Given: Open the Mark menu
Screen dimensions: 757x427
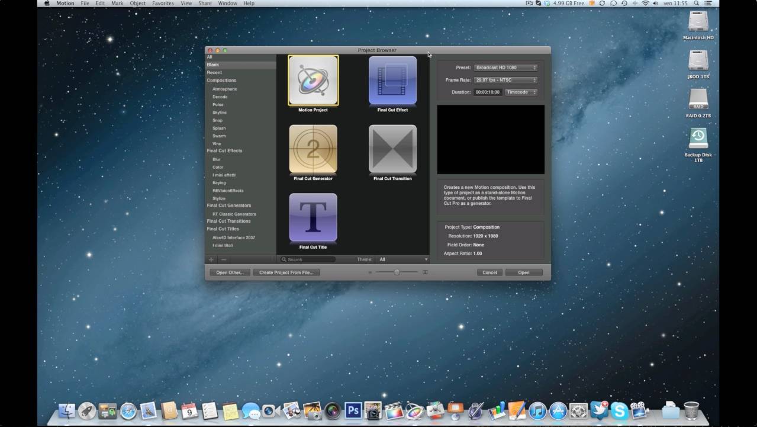Looking at the screenshot, I should click(117, 3).
